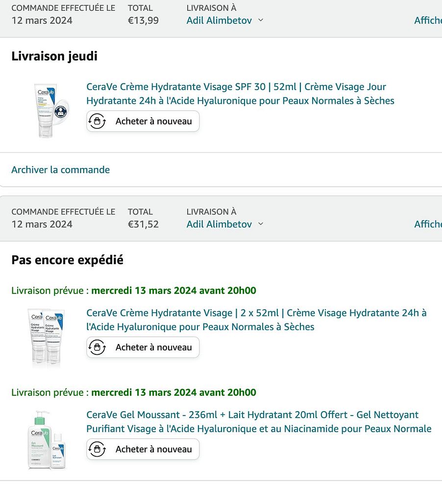Viewport: 442px width, 490px height.
Task: Click the Archiver la commande link
Action: pos(61,170)
